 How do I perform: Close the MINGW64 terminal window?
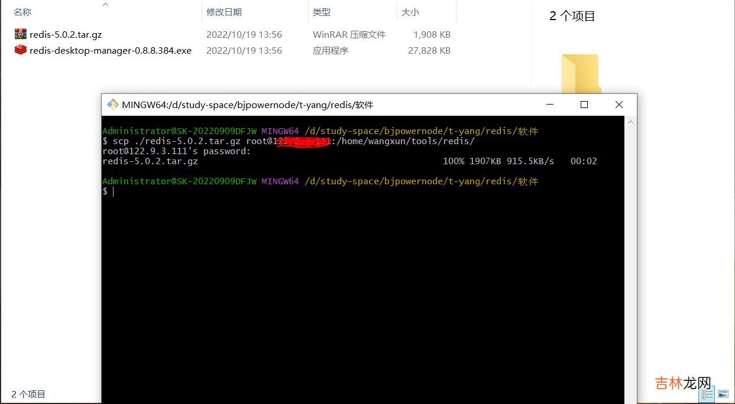click(x=619, y=105)
